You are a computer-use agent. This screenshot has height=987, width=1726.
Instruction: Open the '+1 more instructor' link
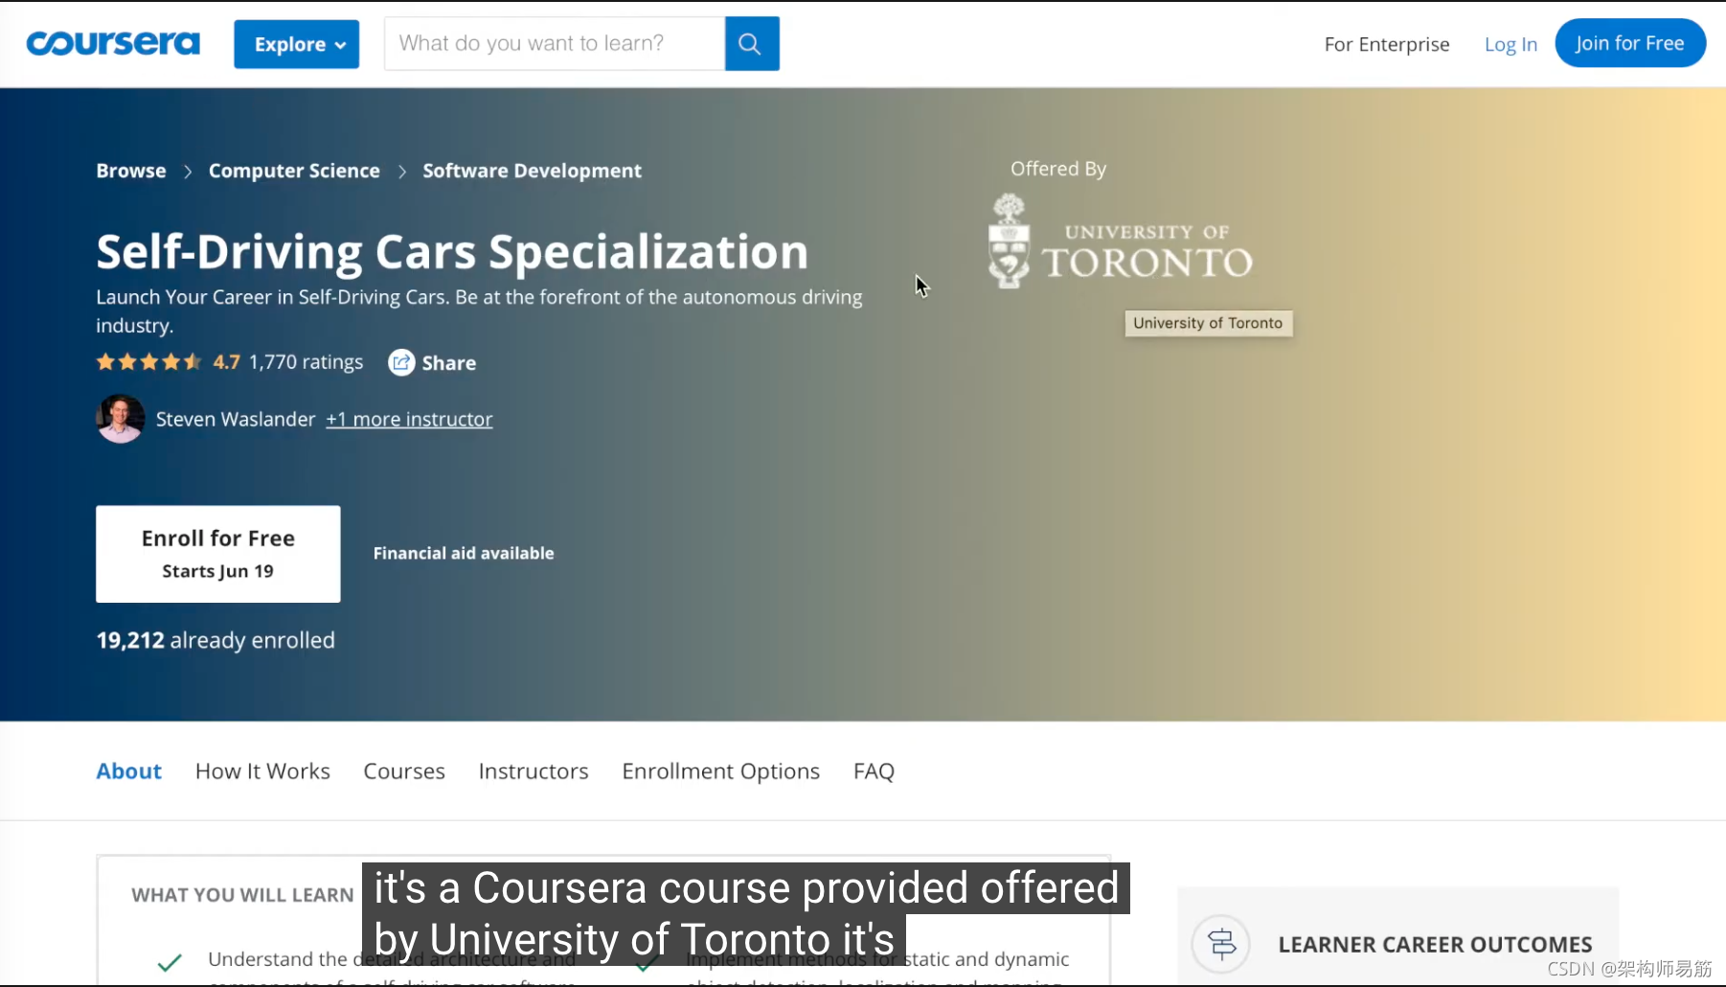pyautogui.click(x=409, y=419)
